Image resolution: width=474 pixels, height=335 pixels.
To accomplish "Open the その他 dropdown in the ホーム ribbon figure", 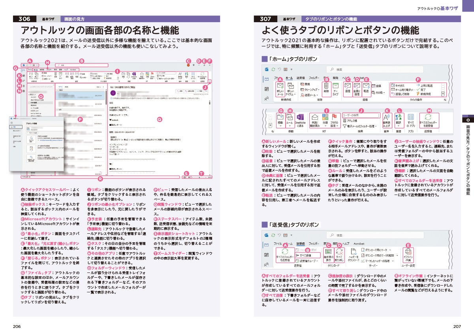I will point(378,93).
